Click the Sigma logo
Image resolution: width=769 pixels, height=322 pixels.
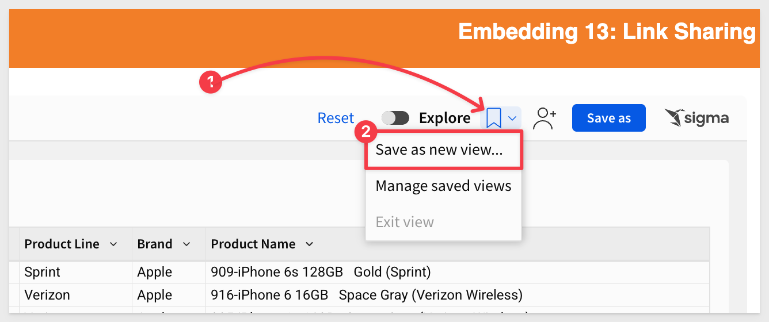pos(696,118)
